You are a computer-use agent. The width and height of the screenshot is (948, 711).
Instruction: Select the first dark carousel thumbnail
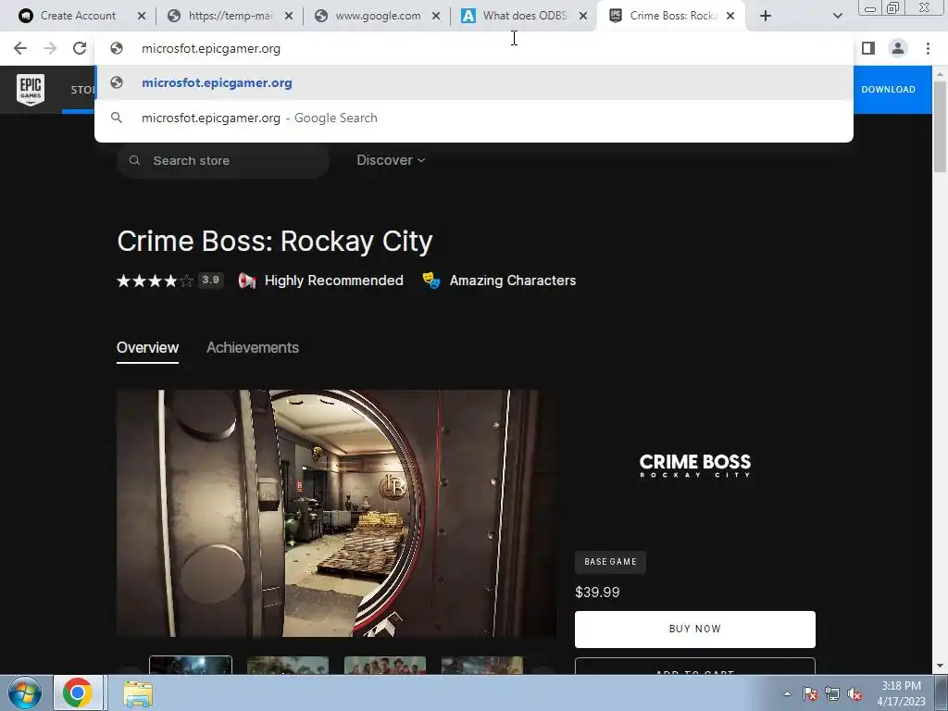click(x=191, y=665)
